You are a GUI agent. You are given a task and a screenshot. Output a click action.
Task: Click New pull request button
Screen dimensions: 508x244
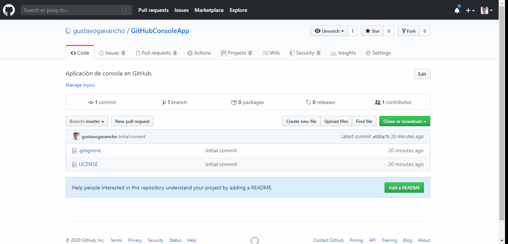point(132,121)
